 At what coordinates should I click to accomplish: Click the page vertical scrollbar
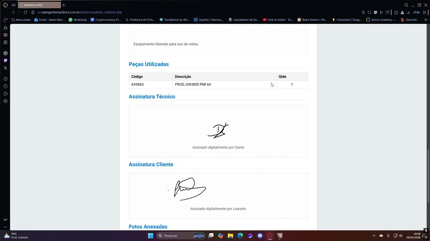point(428,176)
